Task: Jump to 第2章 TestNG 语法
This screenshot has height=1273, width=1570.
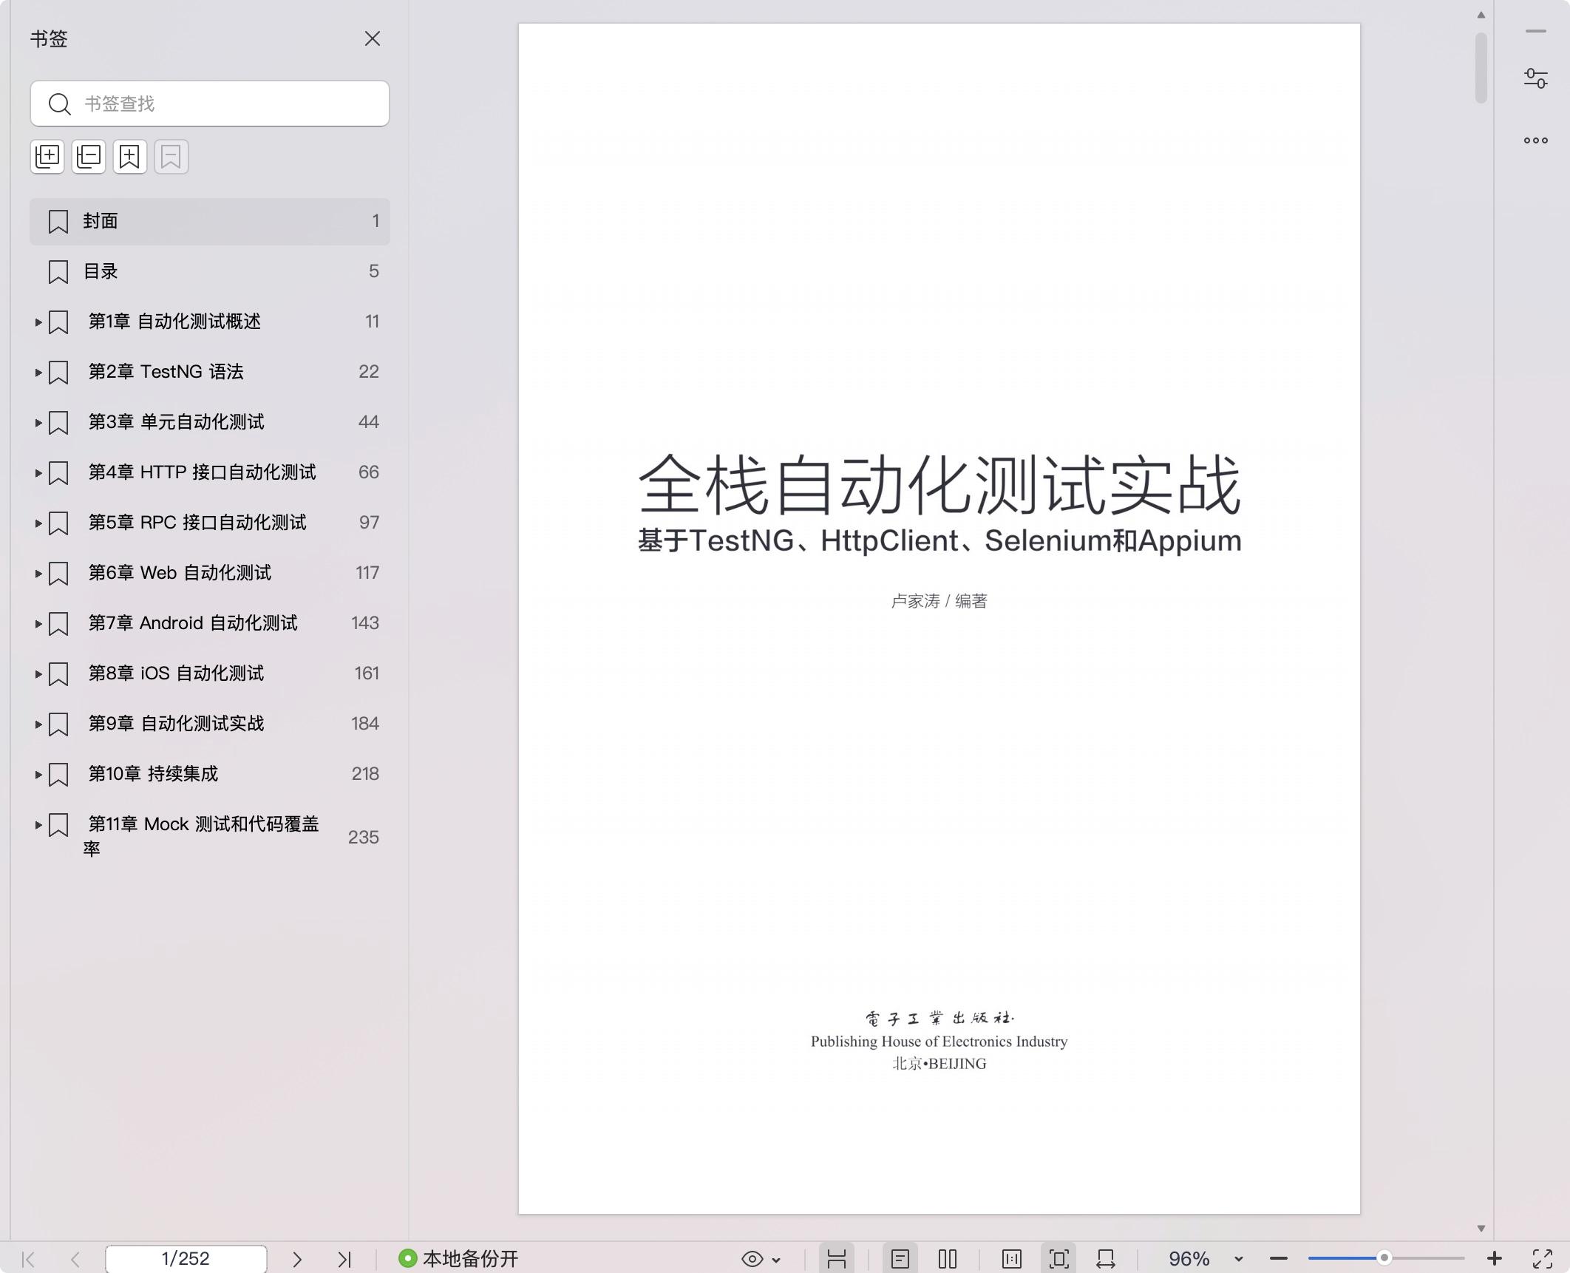Action: click(166, 372)
